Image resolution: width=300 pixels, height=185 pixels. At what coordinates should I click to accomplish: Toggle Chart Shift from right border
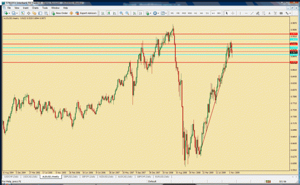(141, 13)
